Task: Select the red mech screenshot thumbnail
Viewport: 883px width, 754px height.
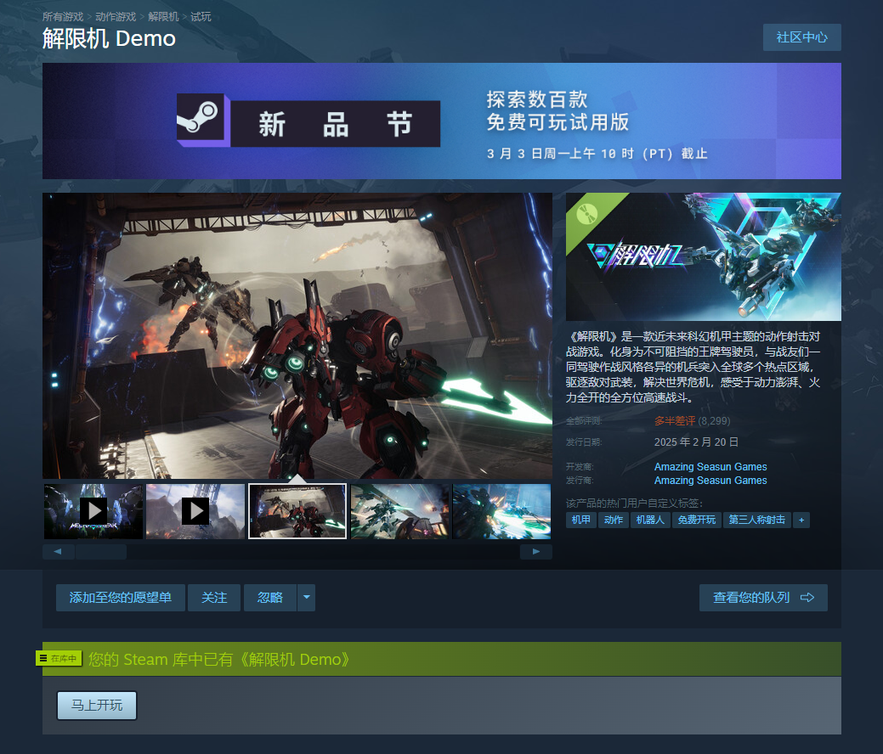Action: (x=297, y=511)
